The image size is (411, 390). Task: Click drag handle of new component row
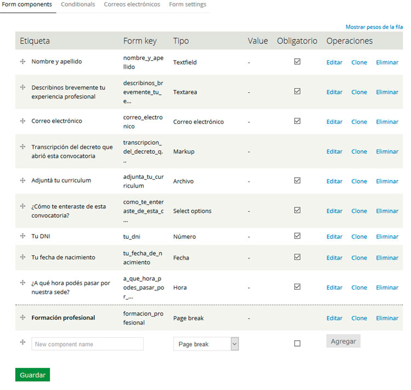[x=22, y=342]
